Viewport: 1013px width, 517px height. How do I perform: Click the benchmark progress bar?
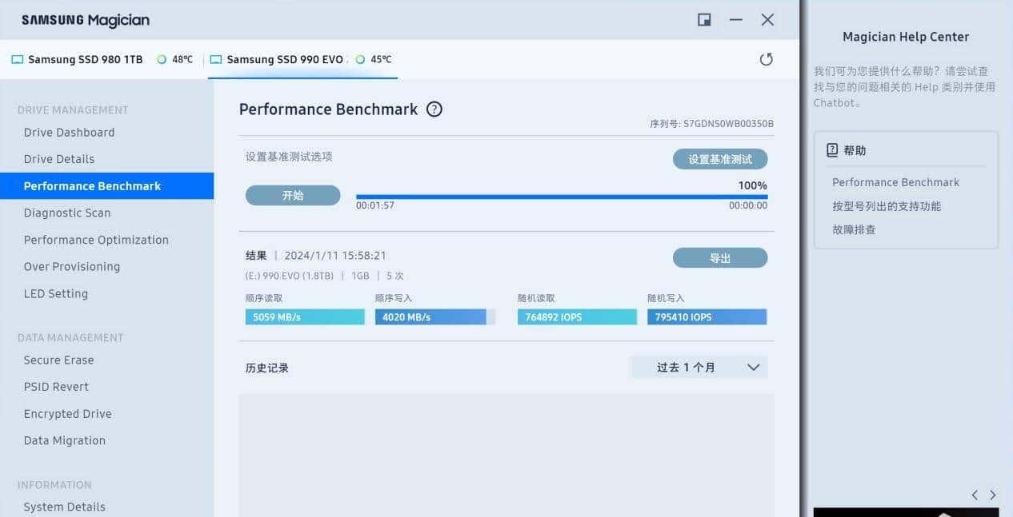(561, 197)
